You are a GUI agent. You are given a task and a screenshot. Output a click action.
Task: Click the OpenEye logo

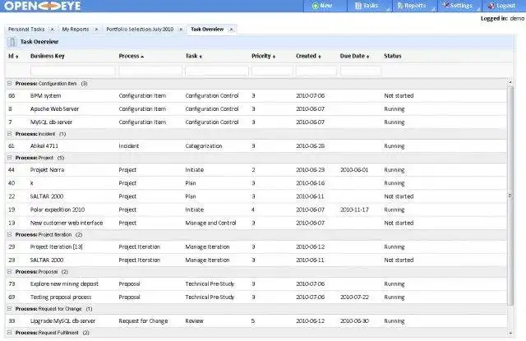coord(43,6)
